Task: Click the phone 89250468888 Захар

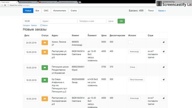Action: coord(78,81)
